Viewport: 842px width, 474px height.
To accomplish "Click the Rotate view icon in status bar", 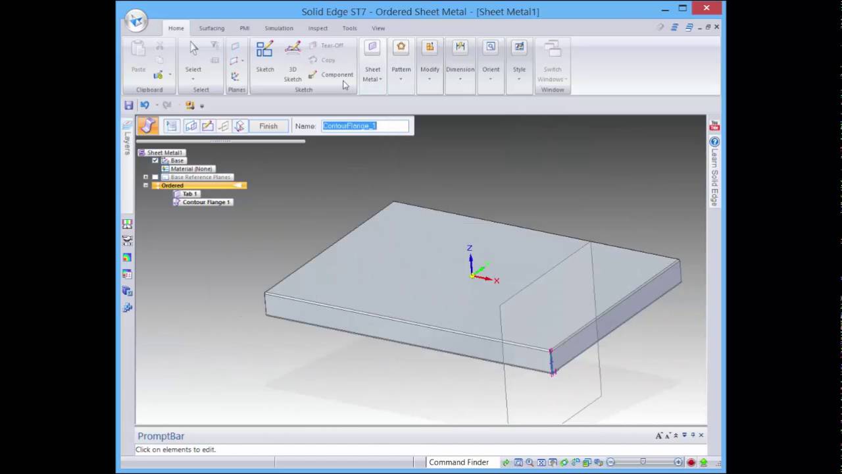I will 564,462.
